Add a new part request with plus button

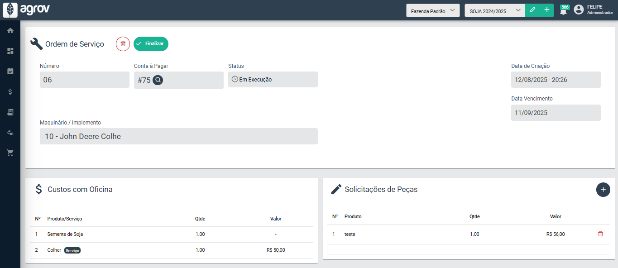[x=603, y=190]
